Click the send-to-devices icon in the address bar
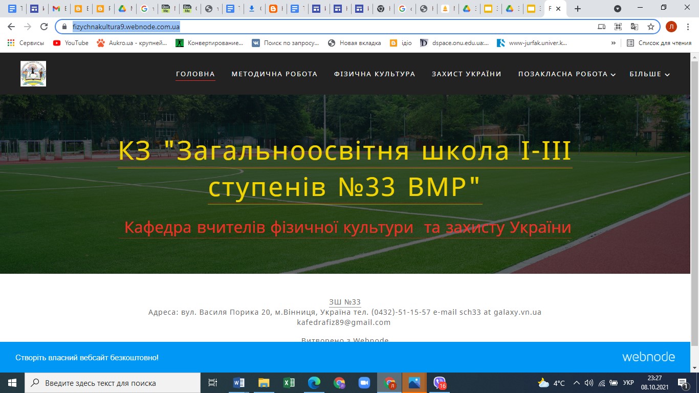This screenshot has height=393, width=699. coord(602,27)
